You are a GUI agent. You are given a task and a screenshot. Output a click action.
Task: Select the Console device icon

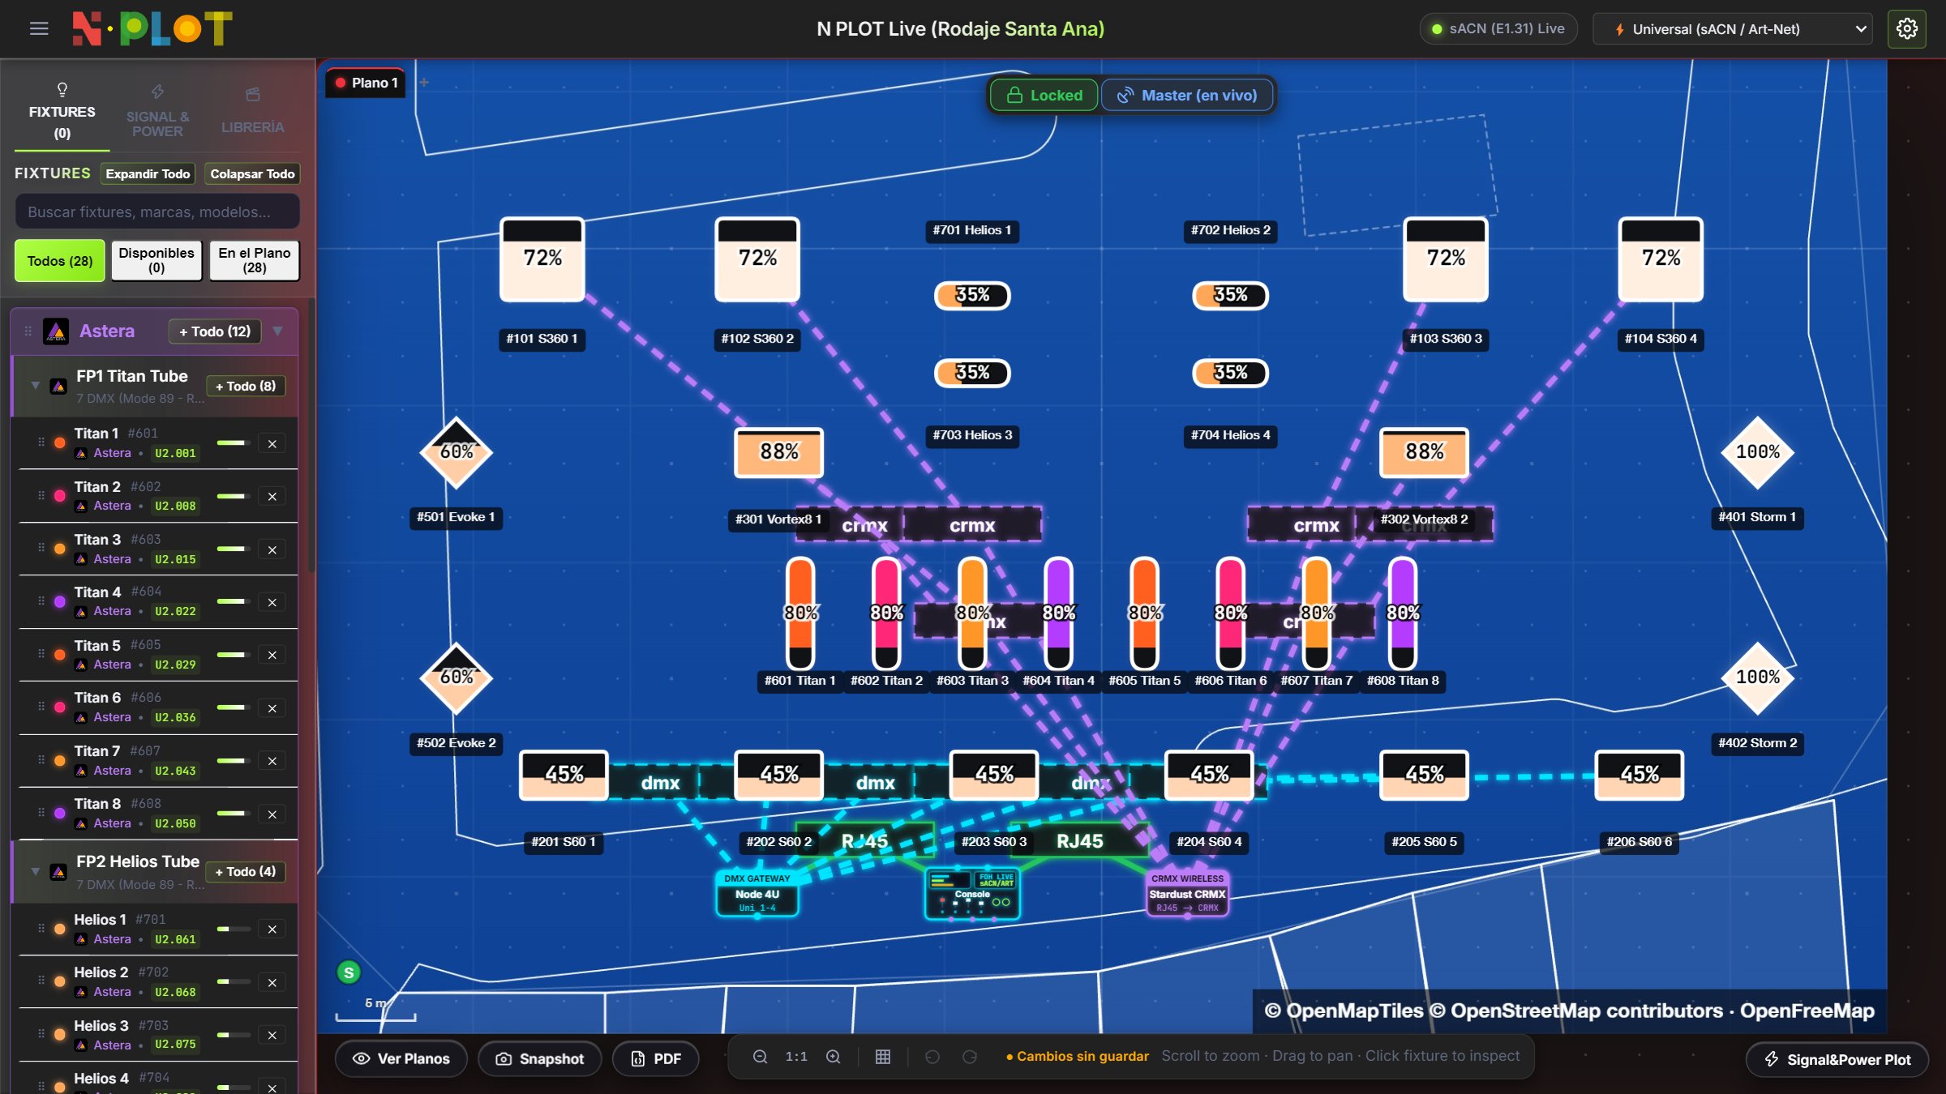click(x=972, y=894)
